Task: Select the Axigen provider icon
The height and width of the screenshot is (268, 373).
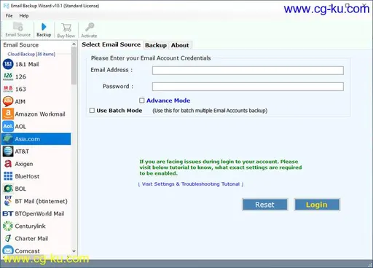Action: click(8, 164)
